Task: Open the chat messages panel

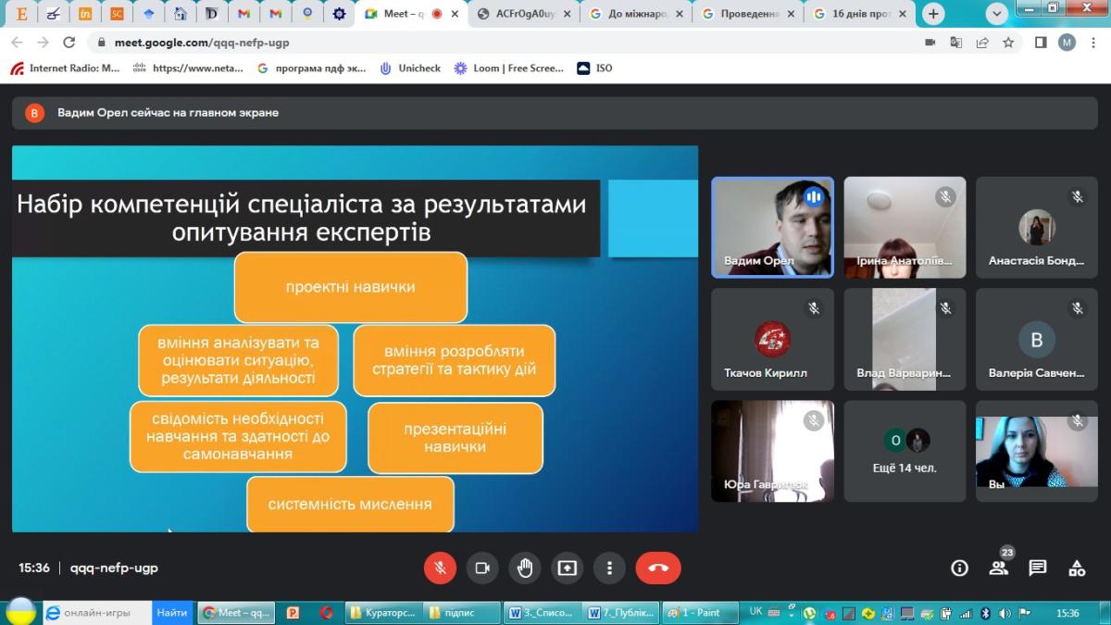Action: pyautogui.click(x=1038, y=568)
